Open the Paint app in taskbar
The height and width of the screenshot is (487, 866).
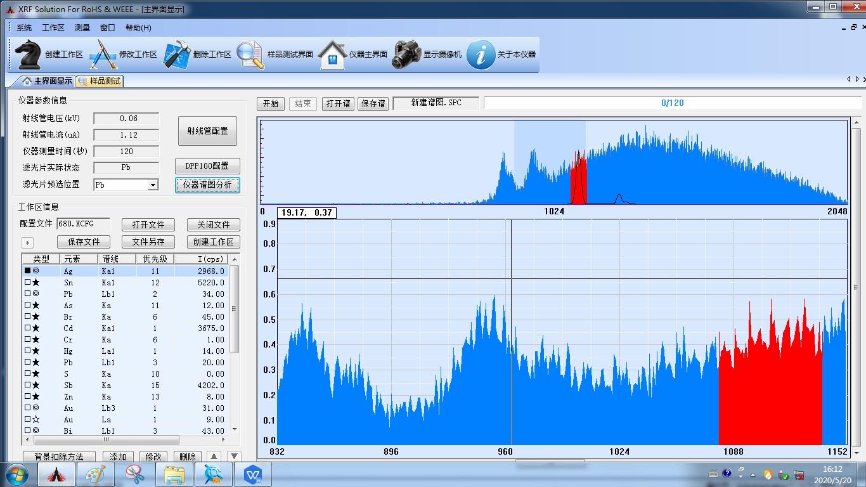(x=96, y=474)
